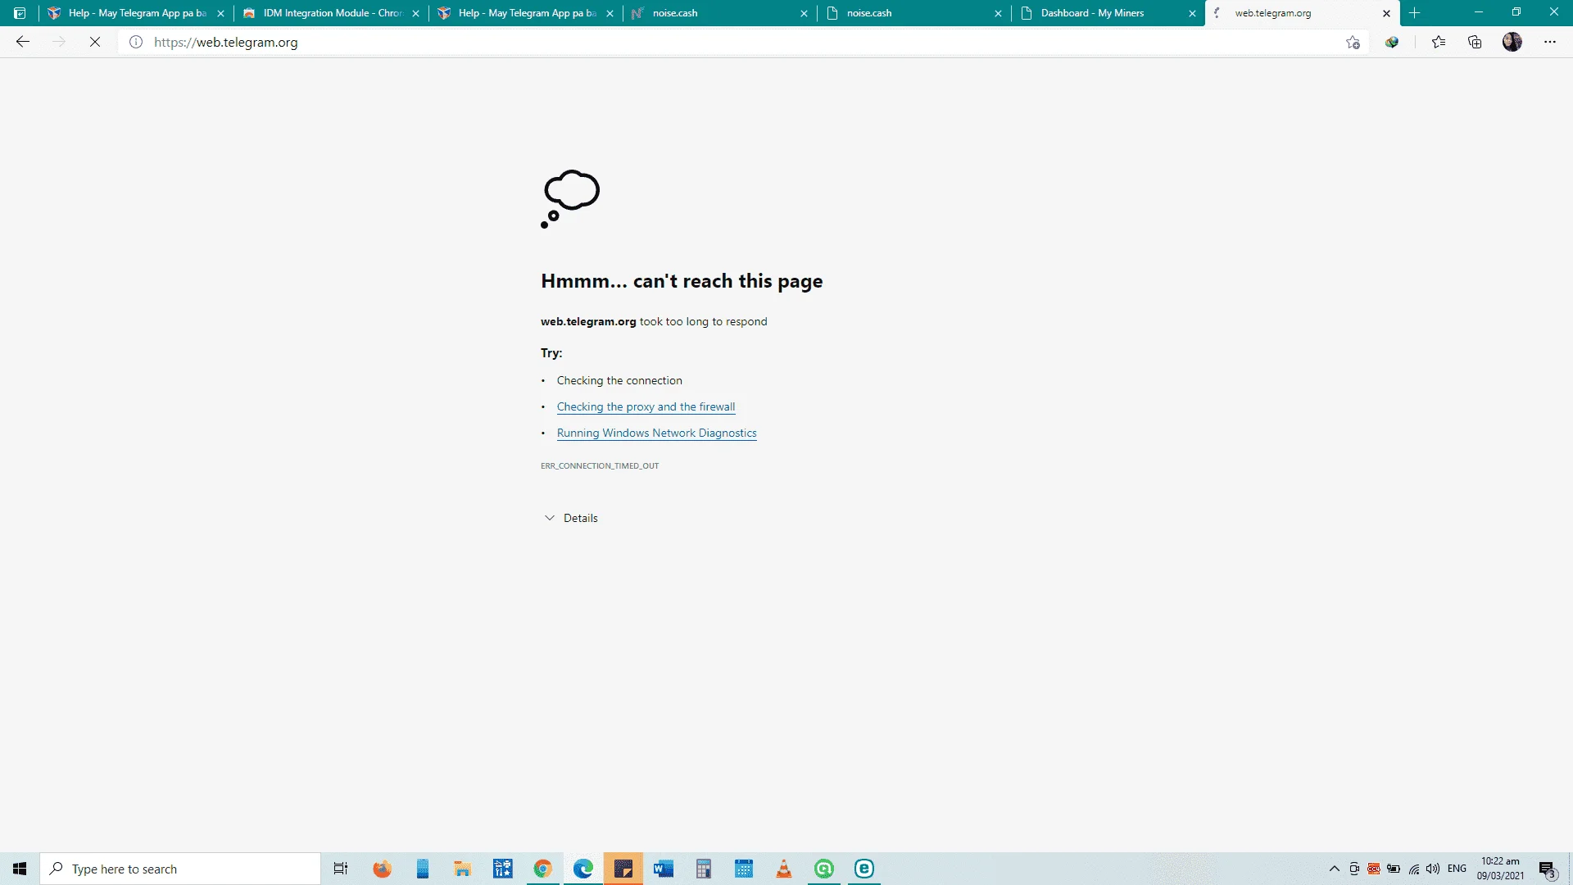Change ENG input language indicator

tap(1457, 869)
